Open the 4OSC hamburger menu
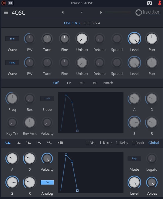The image size is (163, 199). tap(6, 13)
